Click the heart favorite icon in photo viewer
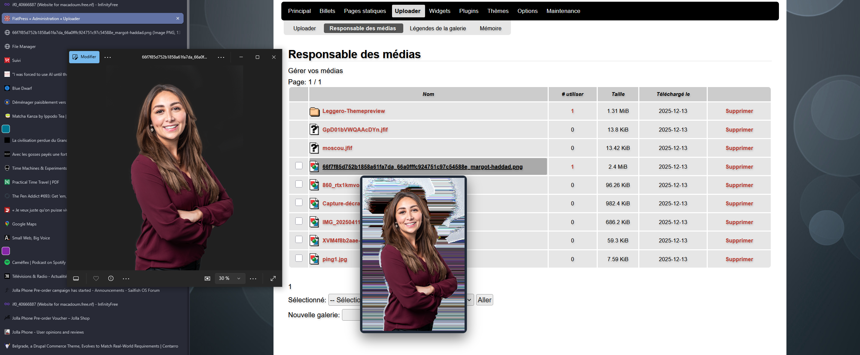 [x=96, y=278]
